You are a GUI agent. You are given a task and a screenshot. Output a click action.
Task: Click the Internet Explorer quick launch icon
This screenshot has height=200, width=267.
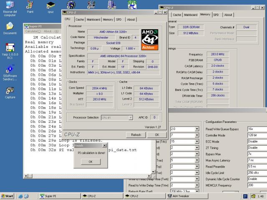[20, 196]
